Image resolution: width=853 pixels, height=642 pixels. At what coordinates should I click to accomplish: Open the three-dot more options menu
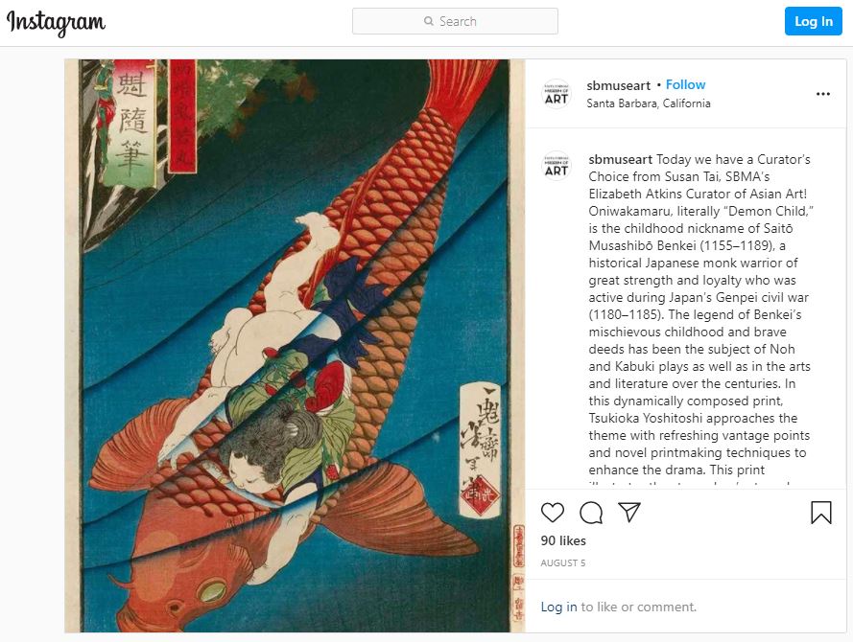(823, 94)
